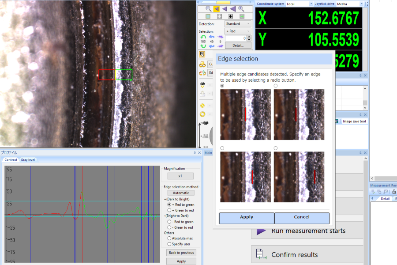Select the '+ Green to red' option
The image size is (397, 265).
(x=169, y=210)
